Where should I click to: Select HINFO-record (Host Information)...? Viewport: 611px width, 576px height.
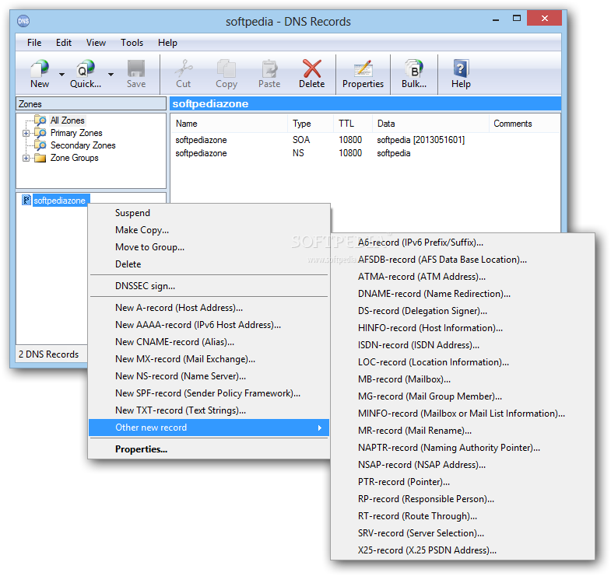tap(462, 328)
